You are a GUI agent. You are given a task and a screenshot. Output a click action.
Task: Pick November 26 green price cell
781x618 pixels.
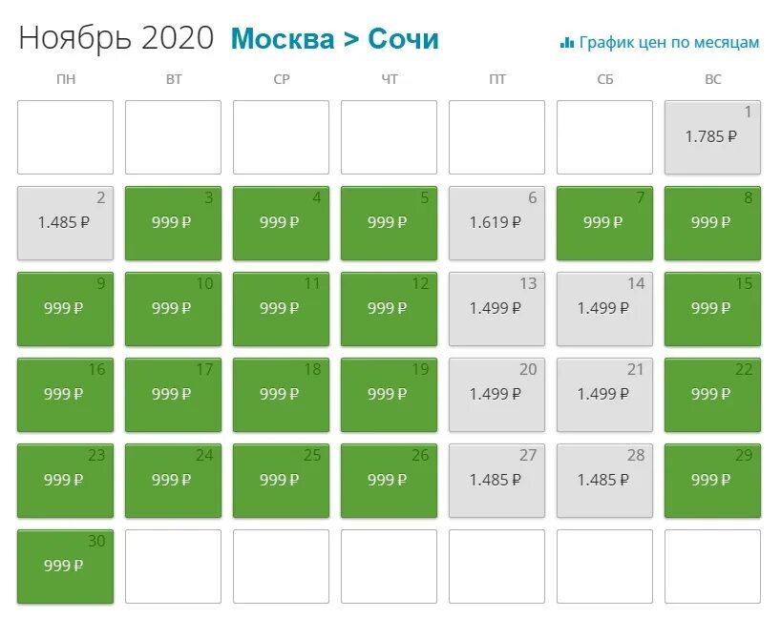[389, 481]
